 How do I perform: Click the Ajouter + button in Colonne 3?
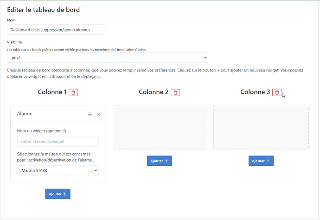click(x=261, y=161)
